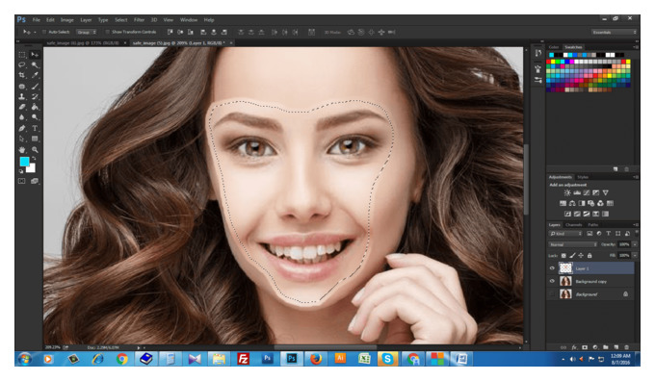
Task: Select the Lasso tool
Action: (22, 65)
